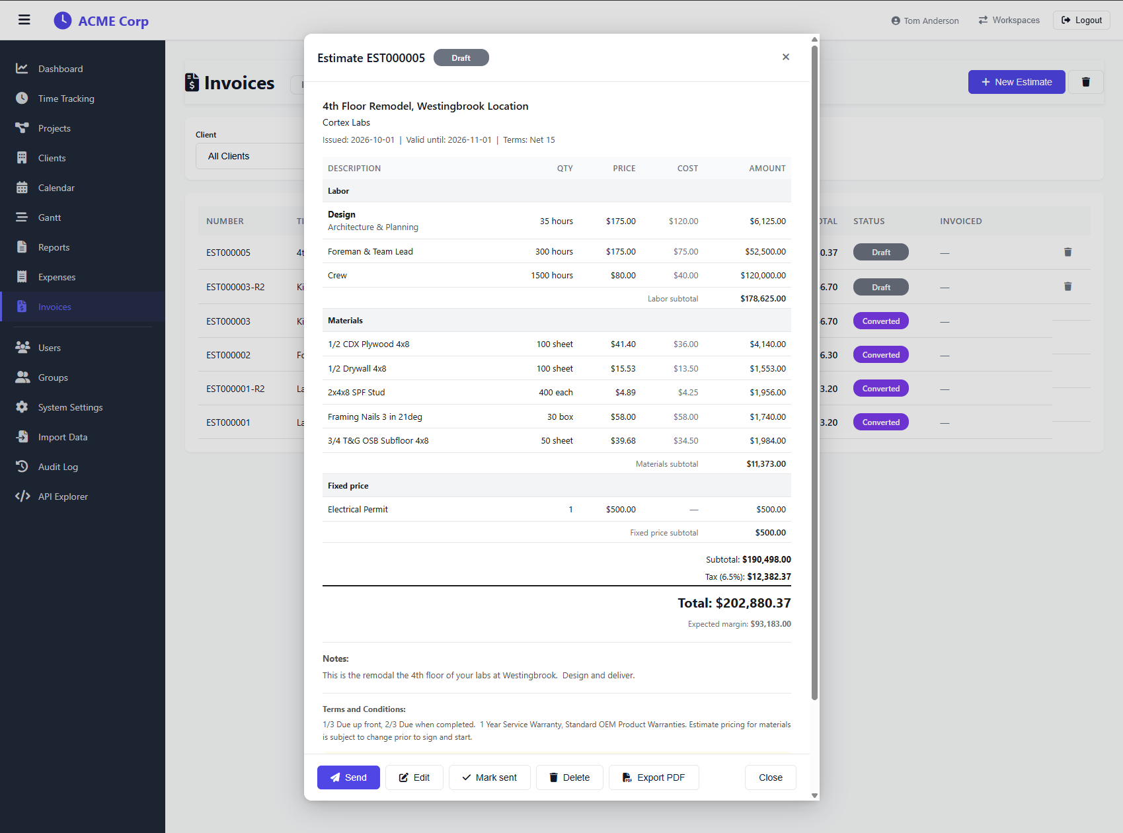Click the Draft badge in dialog header
Image resolution: width=1123 pixels, height=833 pixels.
pyautogui.click(x=461, y=58)
